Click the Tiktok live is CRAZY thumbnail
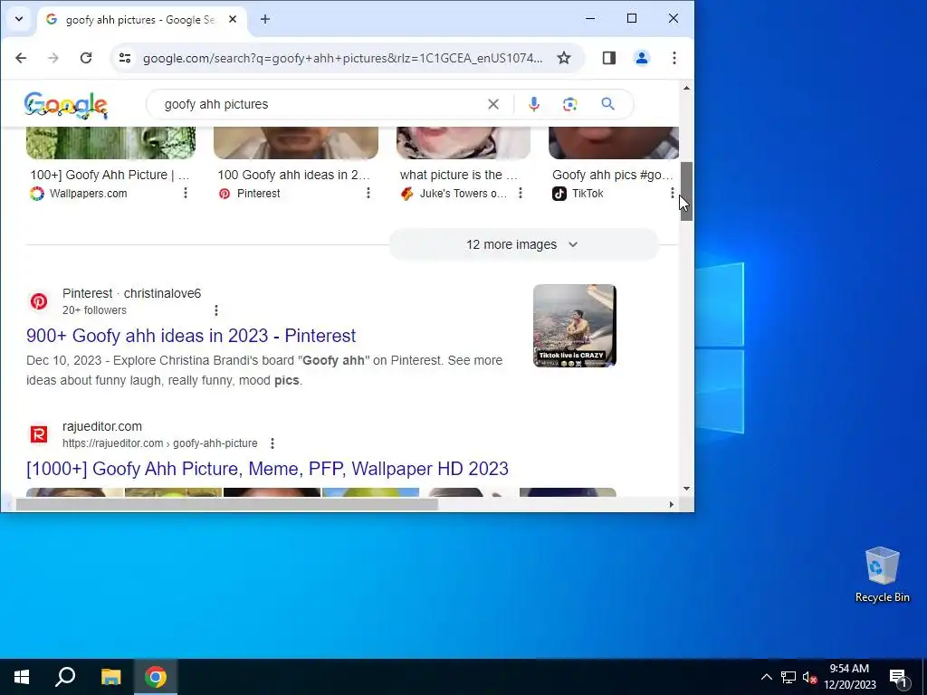This screenshot has height=695, width=927. tap(575, 326)
